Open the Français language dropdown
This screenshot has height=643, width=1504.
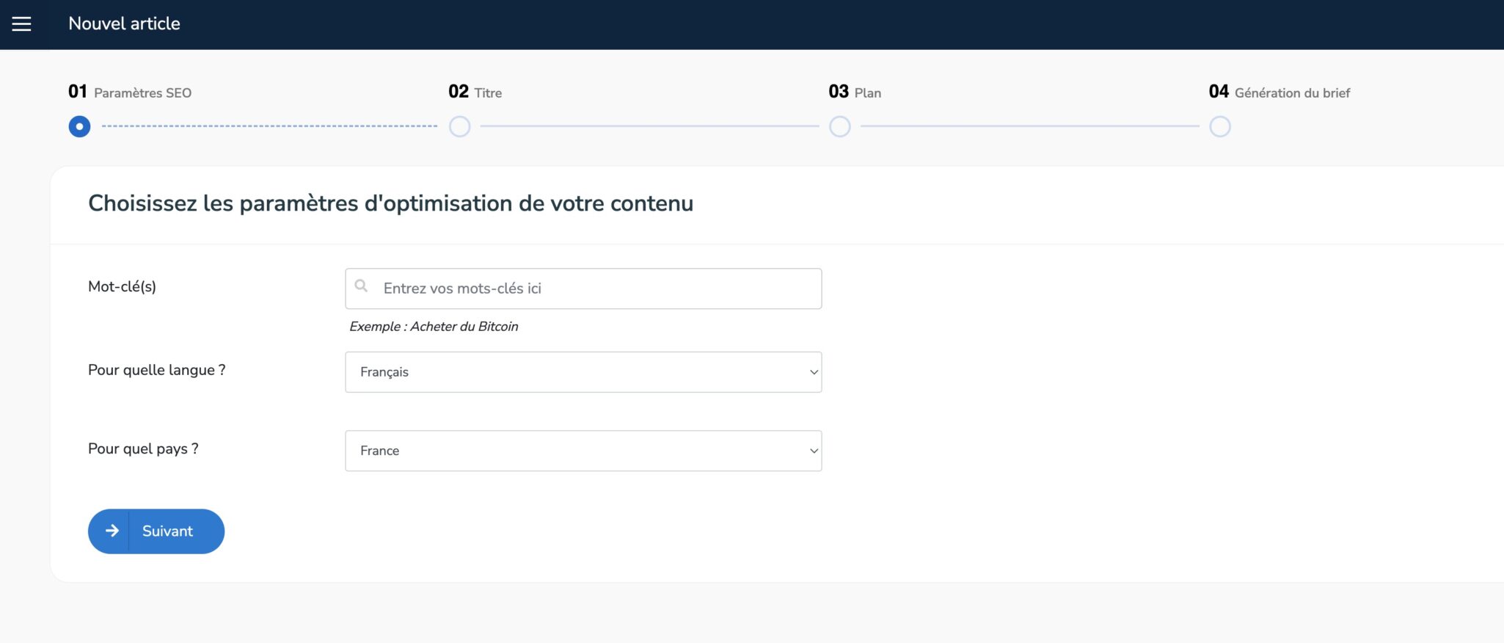click(x=583, y=372)
